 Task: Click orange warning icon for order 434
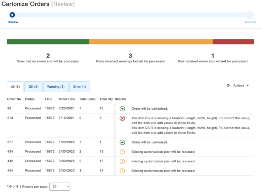coord(122,152)
